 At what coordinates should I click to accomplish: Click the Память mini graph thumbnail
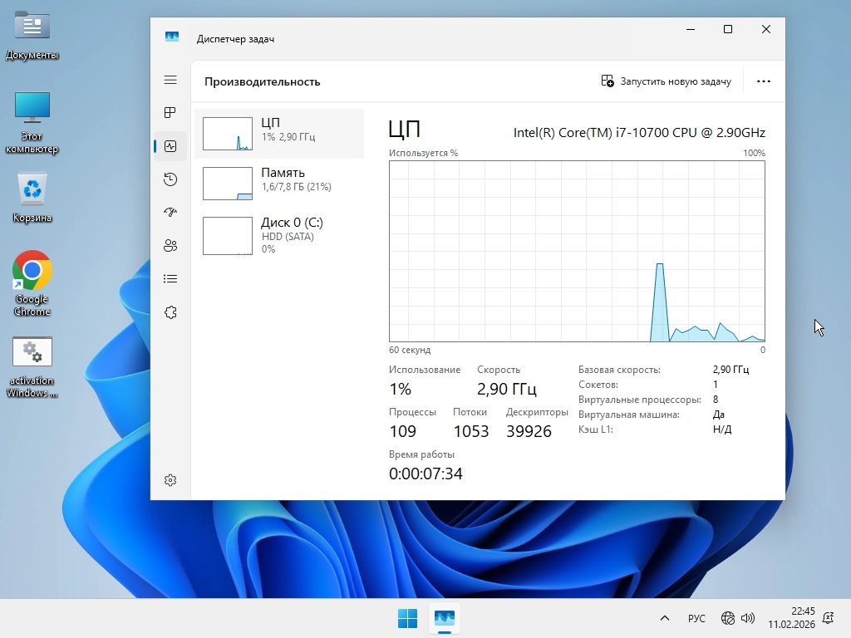[228, 184]
